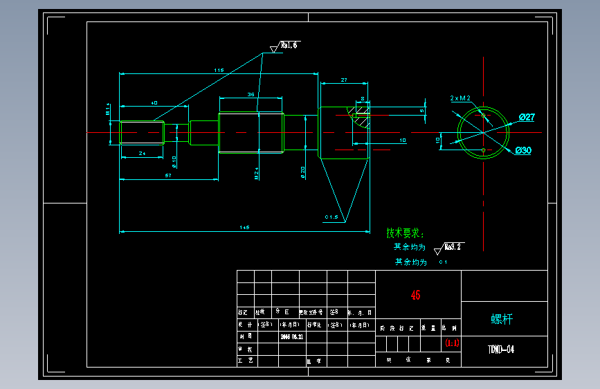
Task: Click the 8 dimension above the hatching
Action: tap(363, 99)
